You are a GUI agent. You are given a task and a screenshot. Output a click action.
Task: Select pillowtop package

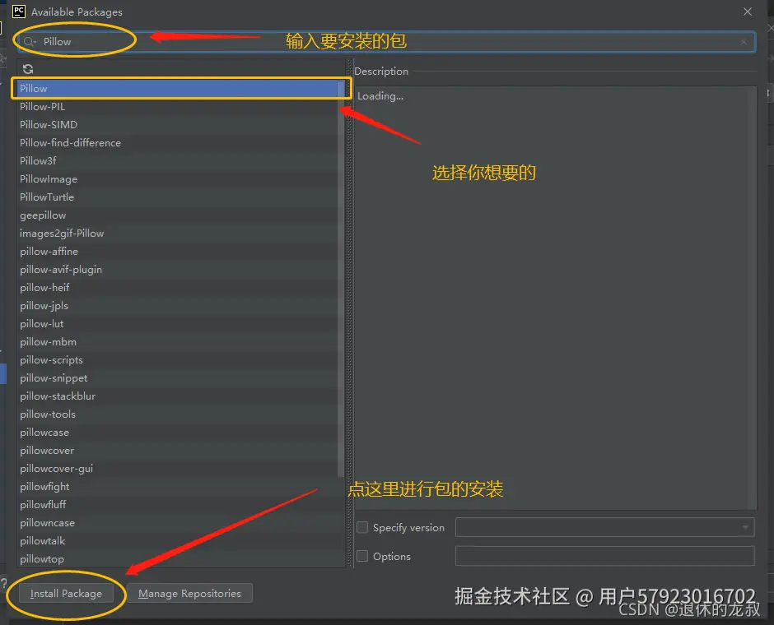(x=178, y=559)
